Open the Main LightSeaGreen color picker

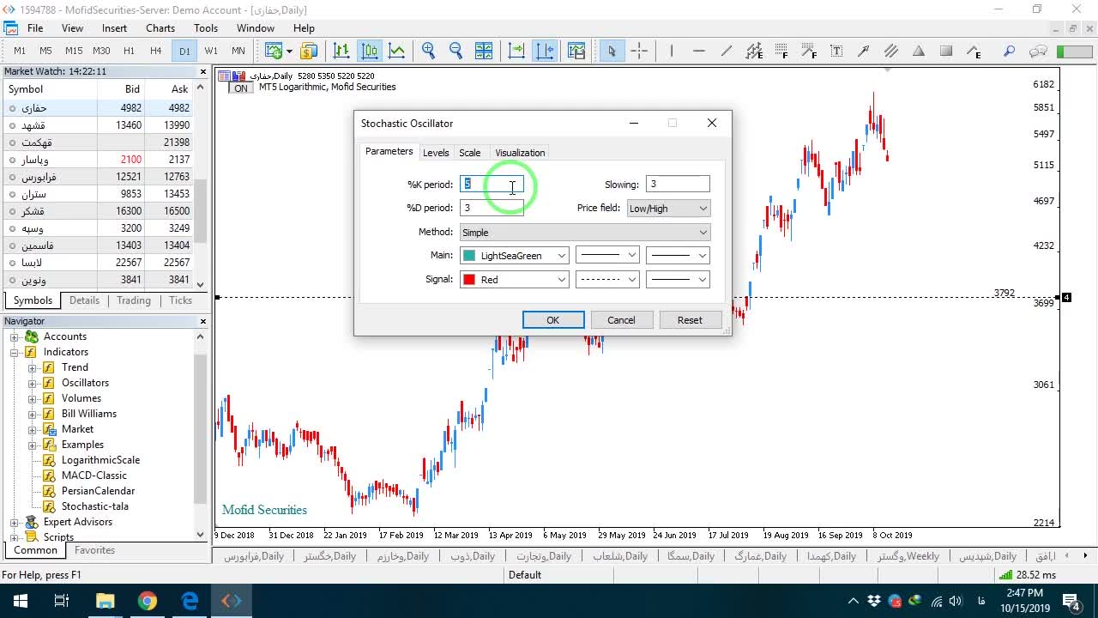[x=515, y=256]
